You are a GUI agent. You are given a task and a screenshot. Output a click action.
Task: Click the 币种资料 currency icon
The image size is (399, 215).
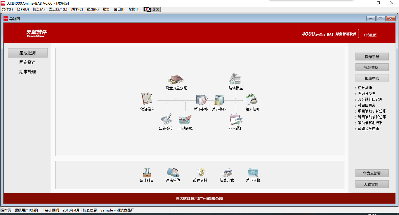point(201,172)
